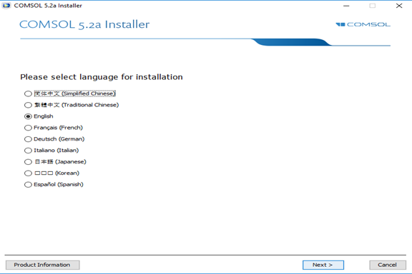Choose Deutsch (German) for installation
Screen dimensions: 412x274
28,139
